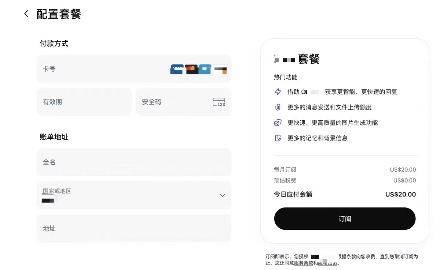Select the Visa card icon
The width and height of the screenshot is (440, 270).
[x=177, y=69]
